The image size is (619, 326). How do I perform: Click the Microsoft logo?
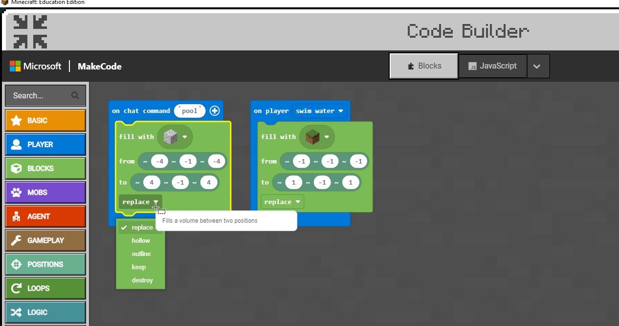point(15,66)
